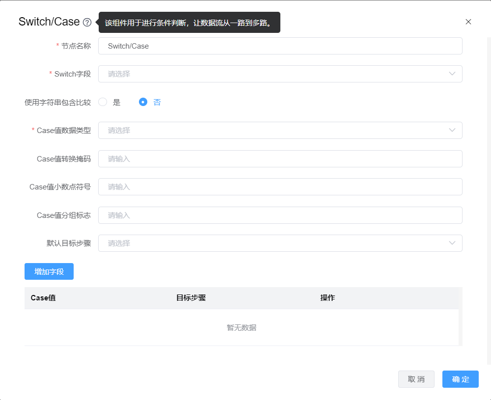
Task: Click the 操作 table column header
Action: (x=327, y=298)
